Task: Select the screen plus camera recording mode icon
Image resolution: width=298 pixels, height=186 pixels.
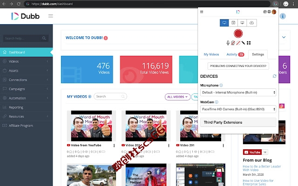Action: [242, 23]
